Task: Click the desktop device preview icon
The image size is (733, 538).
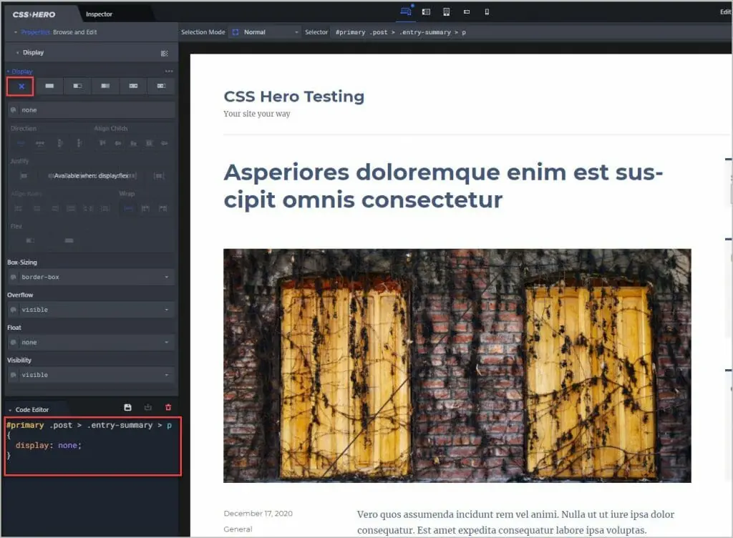Action: click(406, 11)
